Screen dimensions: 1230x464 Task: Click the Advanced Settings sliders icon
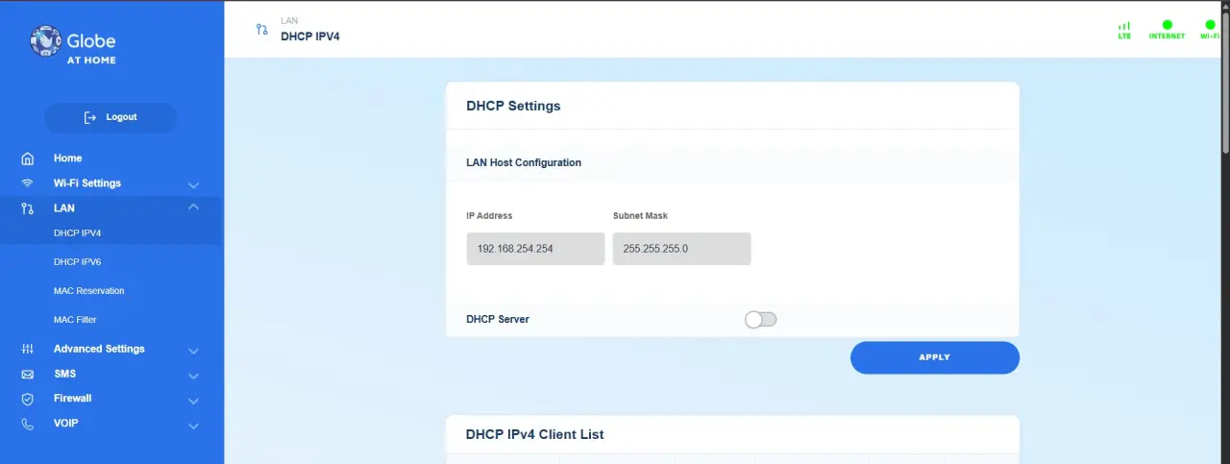pos(28,349)
